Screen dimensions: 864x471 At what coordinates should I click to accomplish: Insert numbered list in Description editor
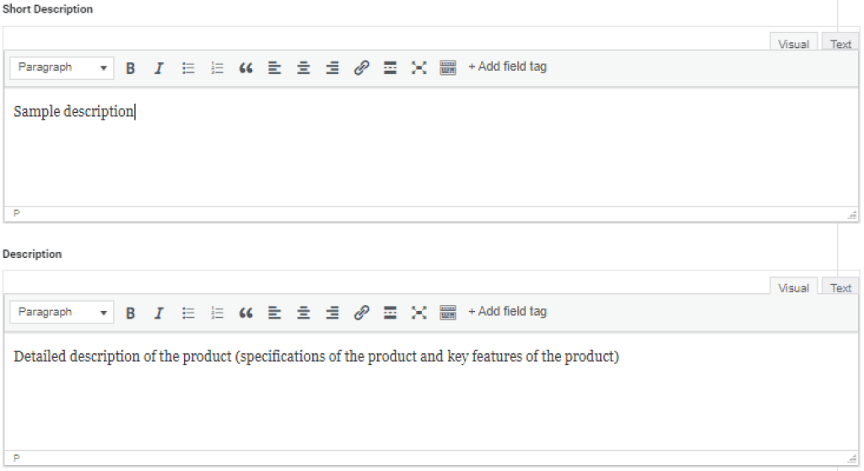(x=217, y=313)
